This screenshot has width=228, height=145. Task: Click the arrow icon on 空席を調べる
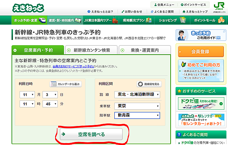[x=63, y=134]
